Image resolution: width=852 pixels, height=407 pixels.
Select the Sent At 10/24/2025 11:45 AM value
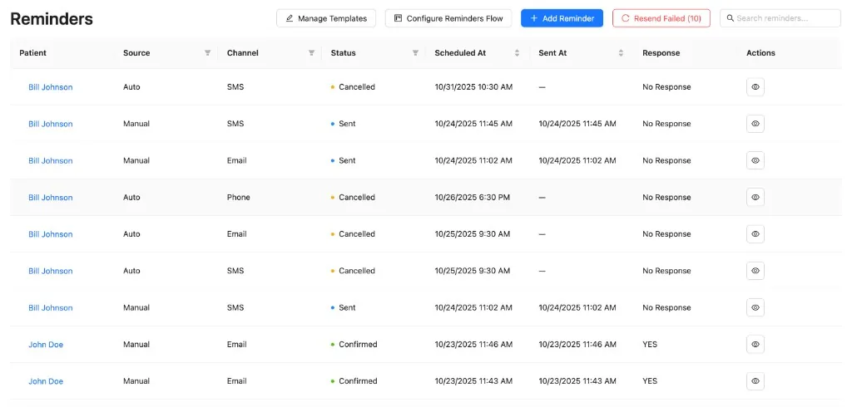(577, 124)
